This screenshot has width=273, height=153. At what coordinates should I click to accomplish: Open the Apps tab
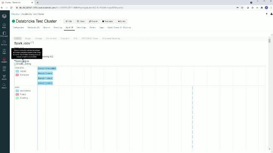[x=102, y=28]
